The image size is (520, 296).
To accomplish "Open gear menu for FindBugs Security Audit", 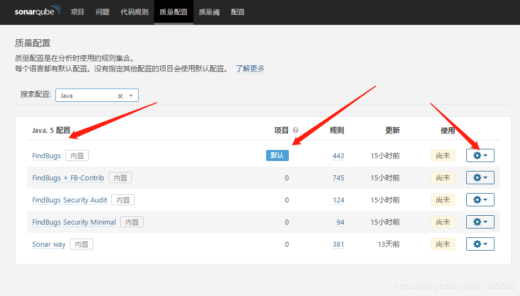I will pos(480,200).
